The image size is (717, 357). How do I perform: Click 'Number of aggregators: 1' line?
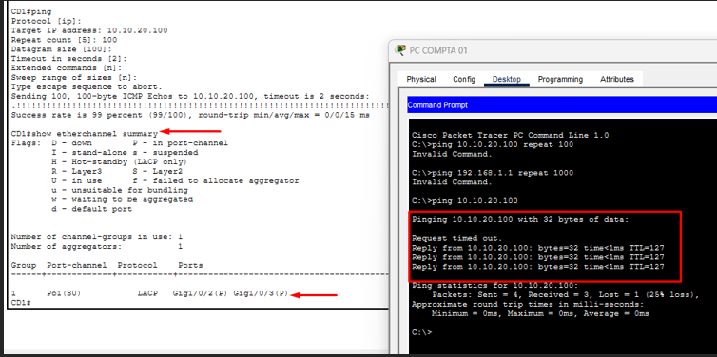[97, 247]
